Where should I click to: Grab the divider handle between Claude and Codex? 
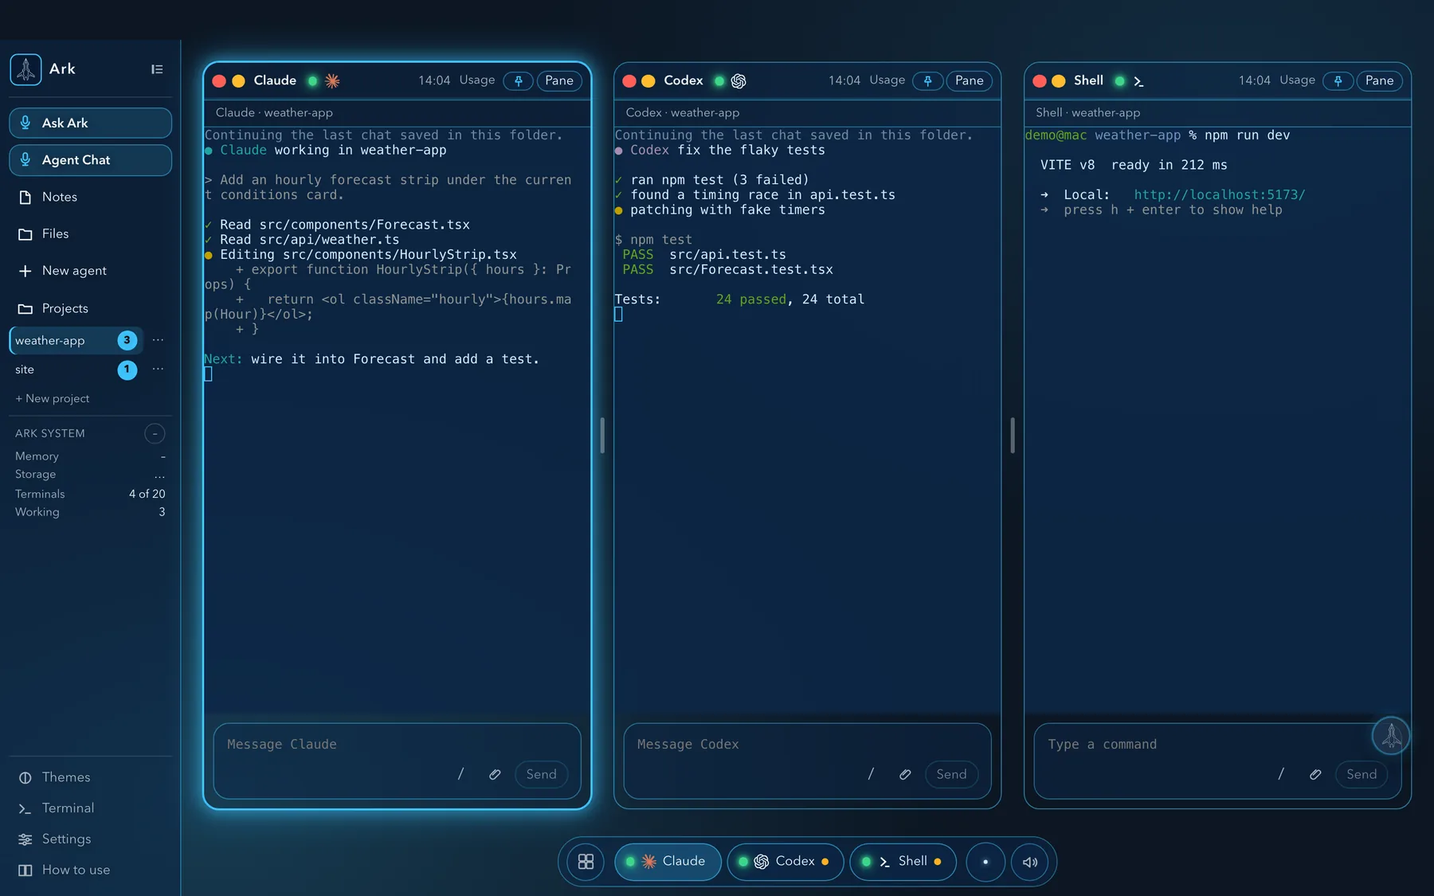pyautogui.click(x=602, y=436)
